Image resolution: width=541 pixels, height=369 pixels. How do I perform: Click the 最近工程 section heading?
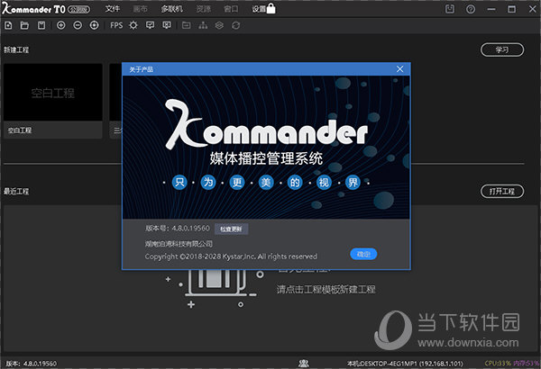[16, 191]
